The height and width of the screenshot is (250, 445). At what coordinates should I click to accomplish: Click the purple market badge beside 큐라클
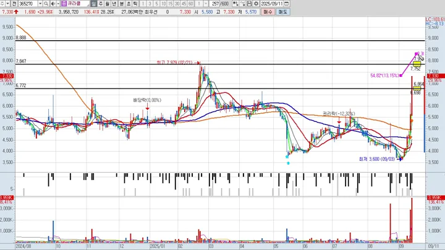click(64, 4)
